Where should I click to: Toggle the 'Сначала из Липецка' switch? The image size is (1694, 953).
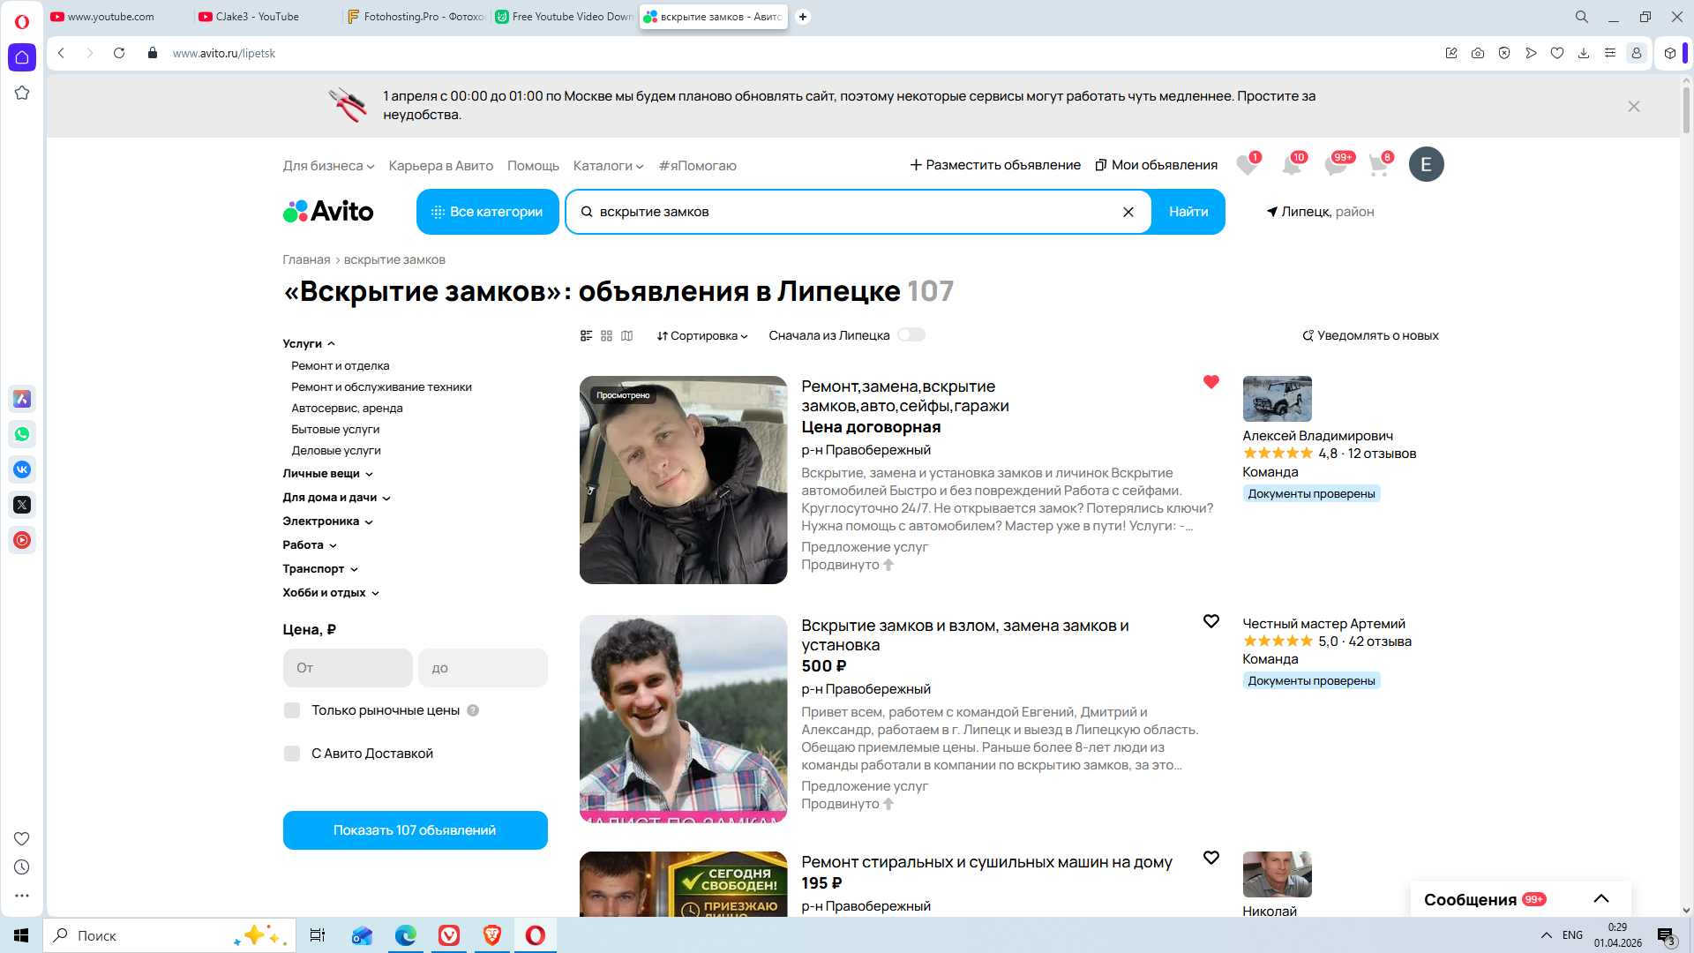(911, 335)
